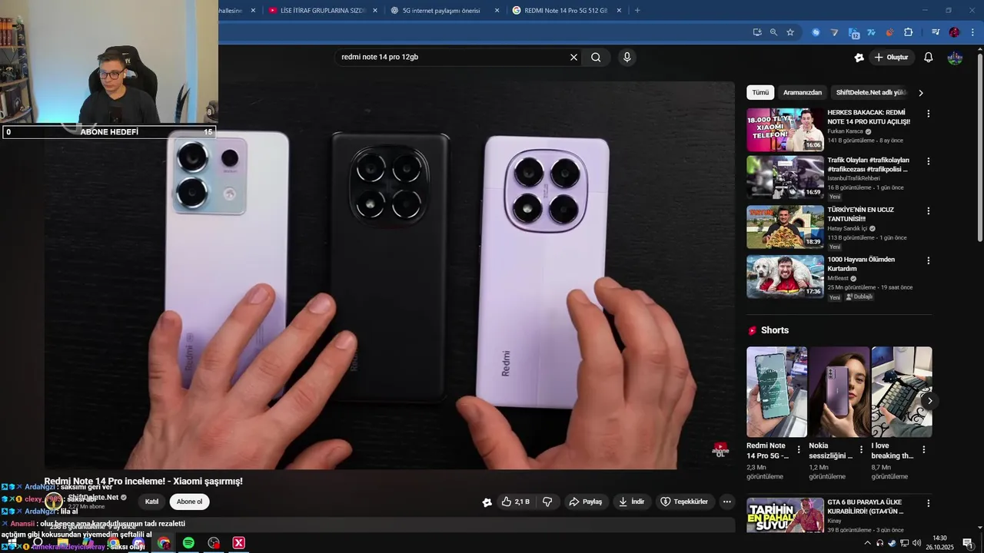Open options for I love breaking short
The height and width of the screenshot is (553, 984).
coord(924,450)
